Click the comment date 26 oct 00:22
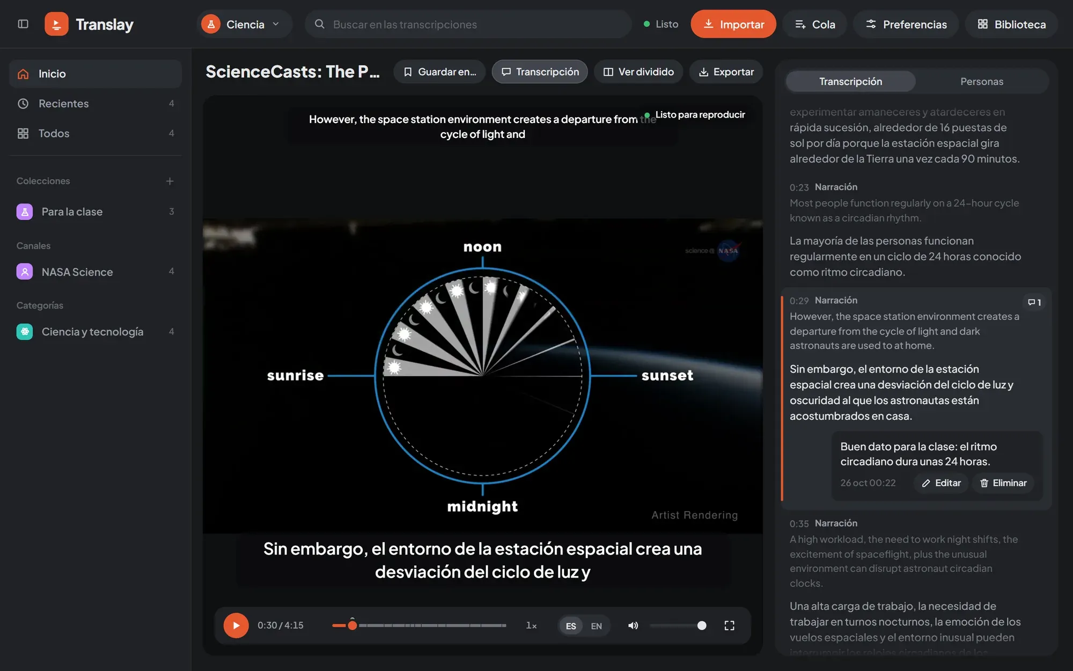Viewport: 1073px width, 671px height. pos(868,483)
